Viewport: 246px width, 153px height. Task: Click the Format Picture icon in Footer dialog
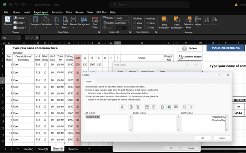191,107
